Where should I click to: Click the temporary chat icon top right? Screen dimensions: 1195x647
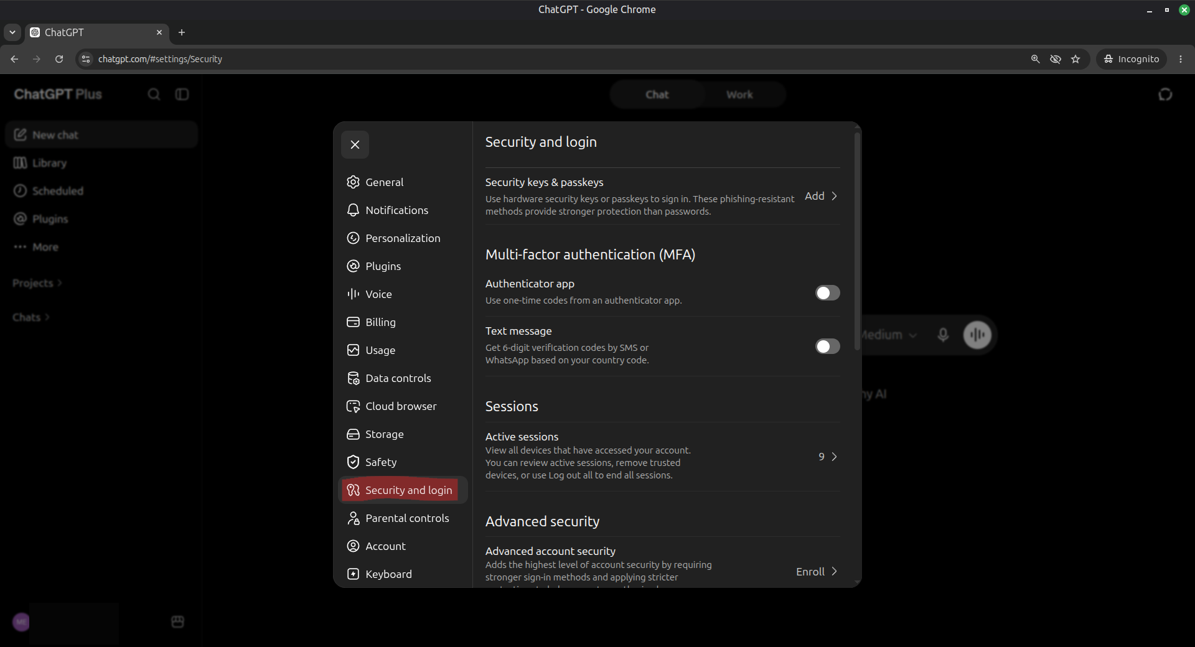click(1165, 95)
